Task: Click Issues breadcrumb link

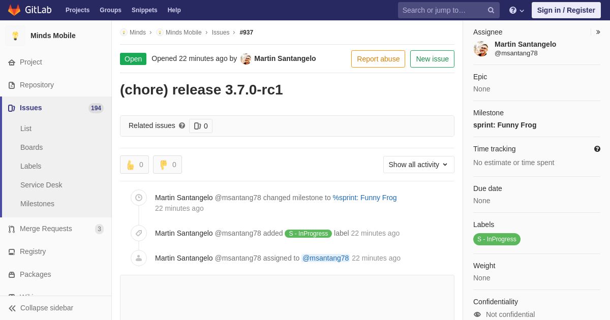Action: coord(221,33)
